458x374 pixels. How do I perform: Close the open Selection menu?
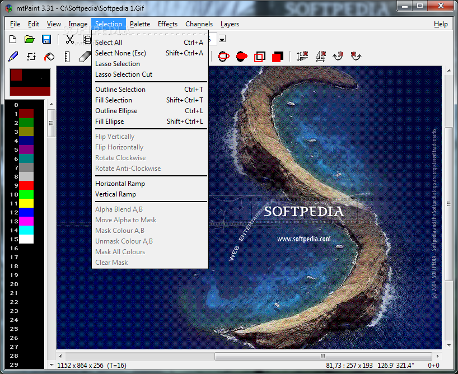[109, 24]
